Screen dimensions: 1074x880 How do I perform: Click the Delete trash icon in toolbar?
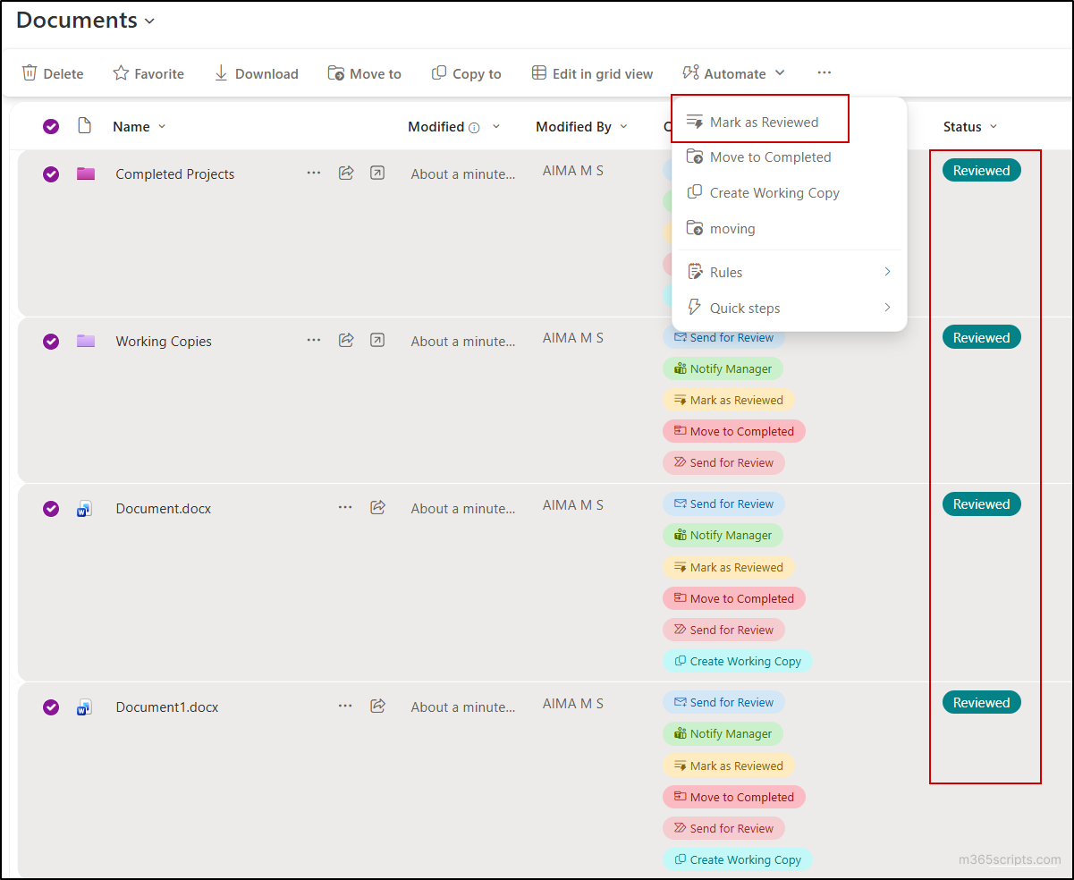(30, 73)
